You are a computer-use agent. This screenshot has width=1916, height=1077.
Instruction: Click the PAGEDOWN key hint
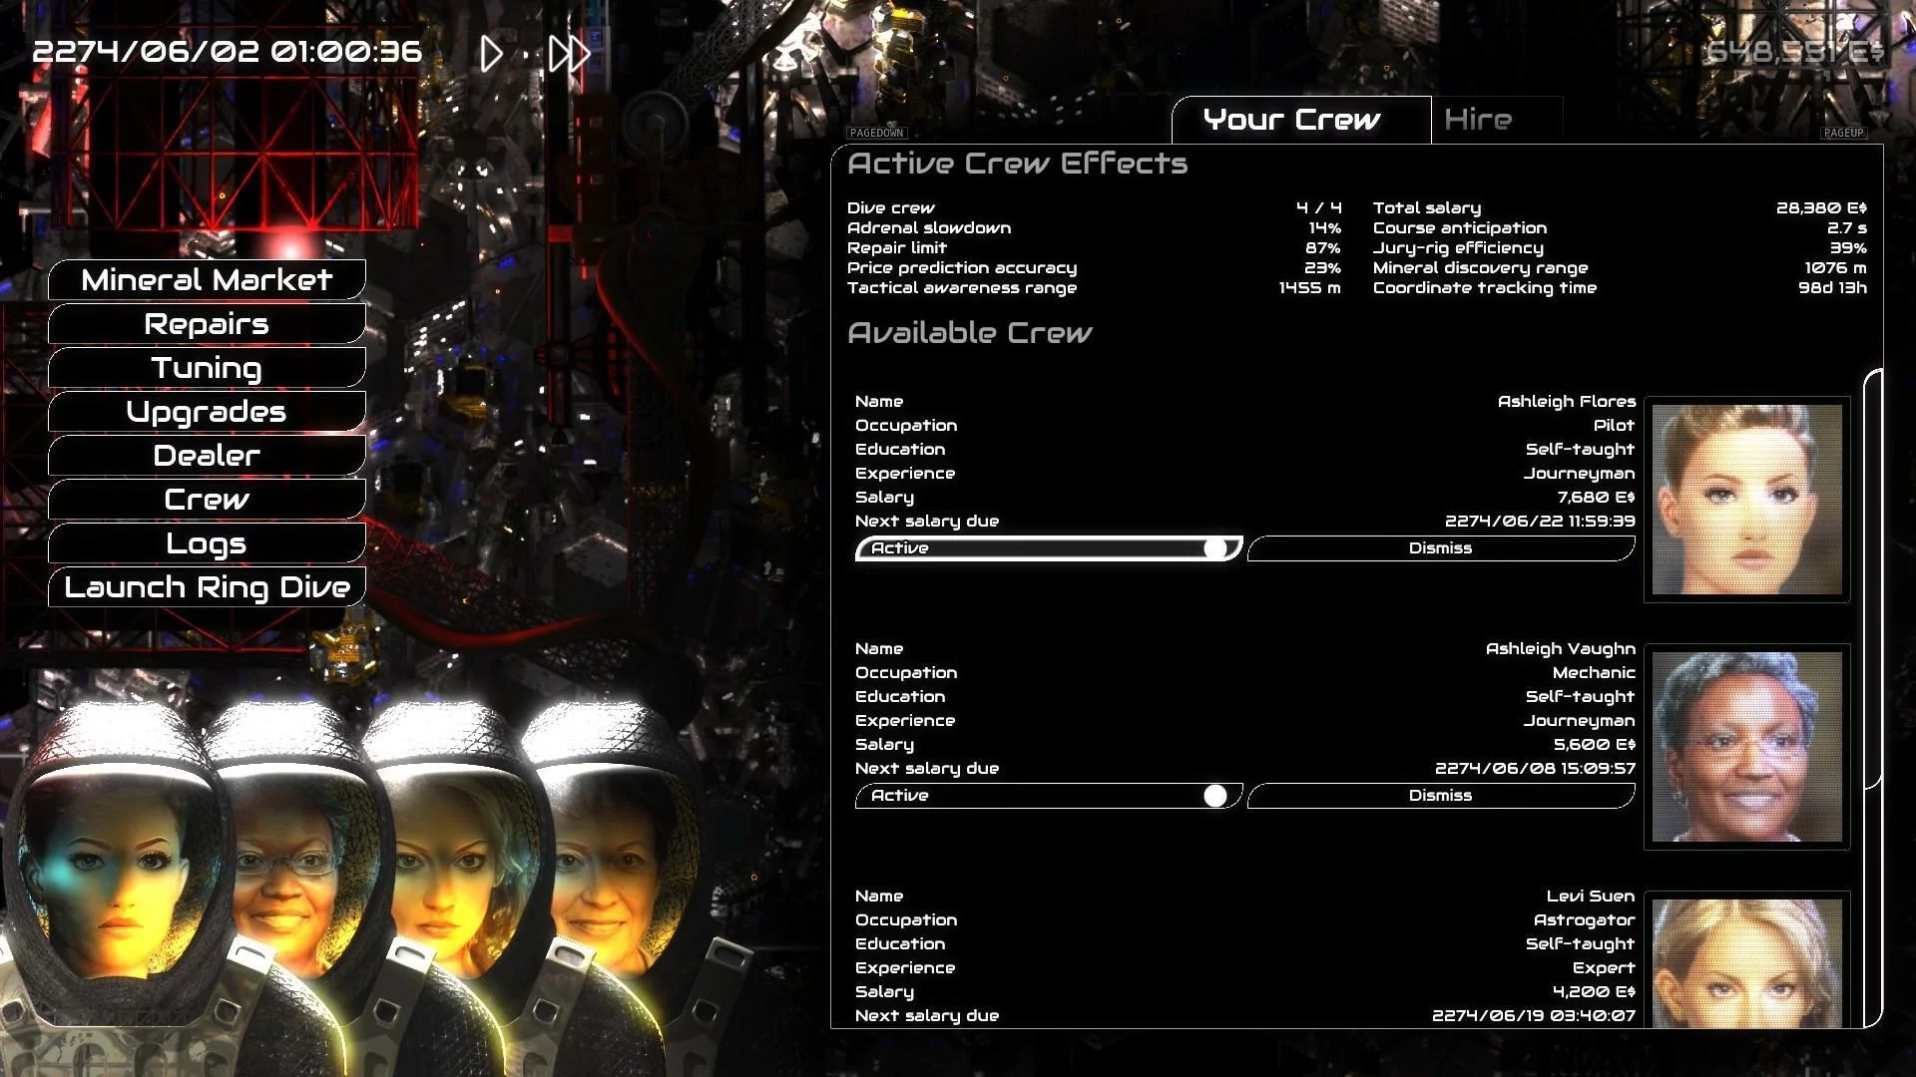coord(876,133)
